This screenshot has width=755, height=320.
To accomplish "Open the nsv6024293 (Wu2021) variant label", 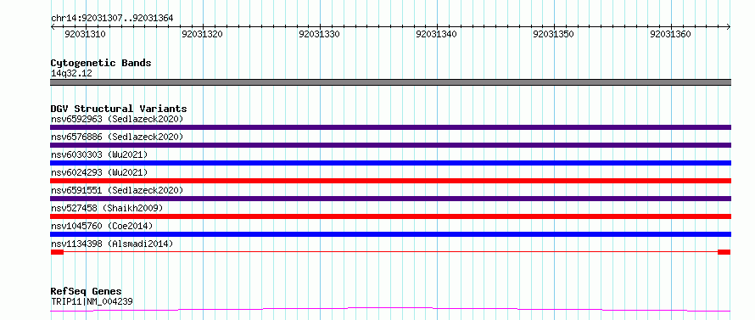I will click(99, 172).
